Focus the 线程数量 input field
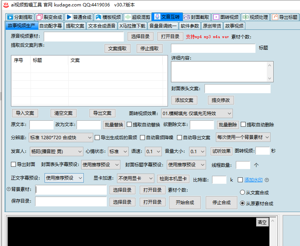This screenshot has width=300, height=246. (243, 165)
